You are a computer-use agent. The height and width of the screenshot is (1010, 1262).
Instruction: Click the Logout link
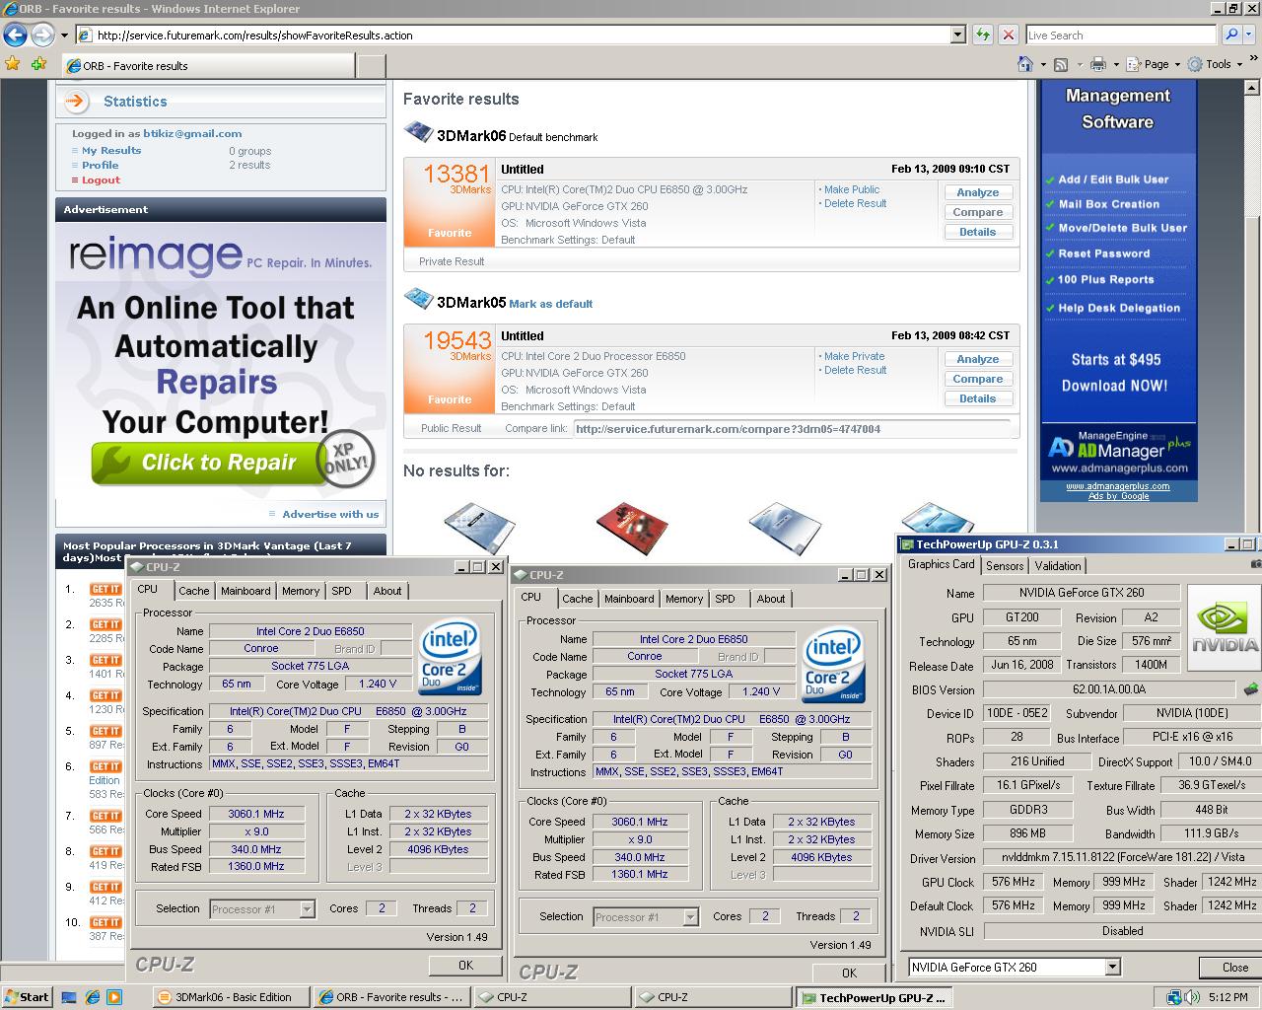[101, 180]
